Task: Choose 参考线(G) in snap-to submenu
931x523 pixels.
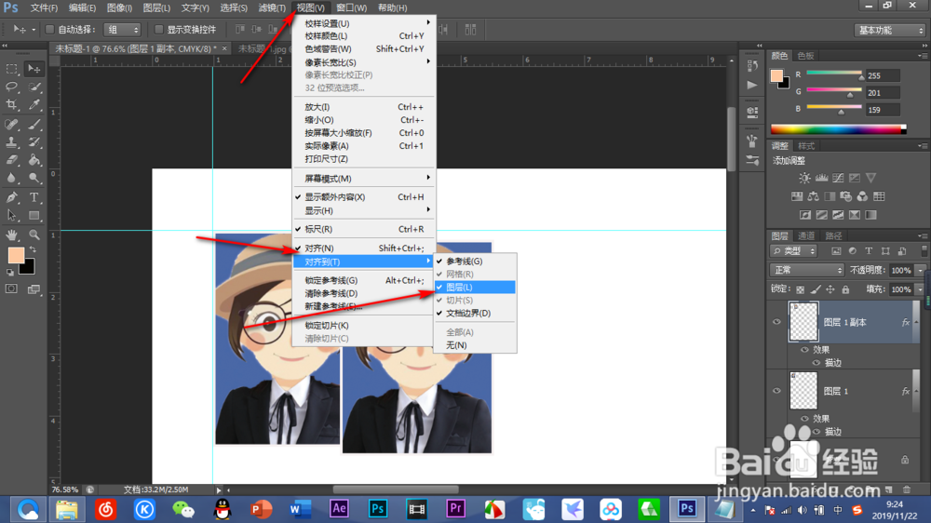Action: (x=475, y=261)
